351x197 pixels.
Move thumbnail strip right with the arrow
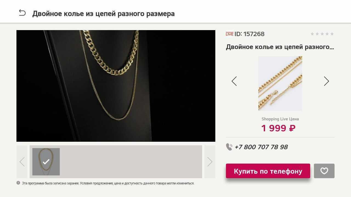(x=210, y=162)
